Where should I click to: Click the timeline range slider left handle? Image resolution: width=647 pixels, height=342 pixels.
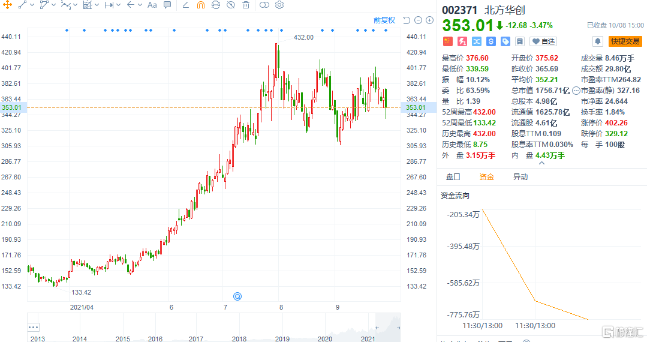(377, 328)
